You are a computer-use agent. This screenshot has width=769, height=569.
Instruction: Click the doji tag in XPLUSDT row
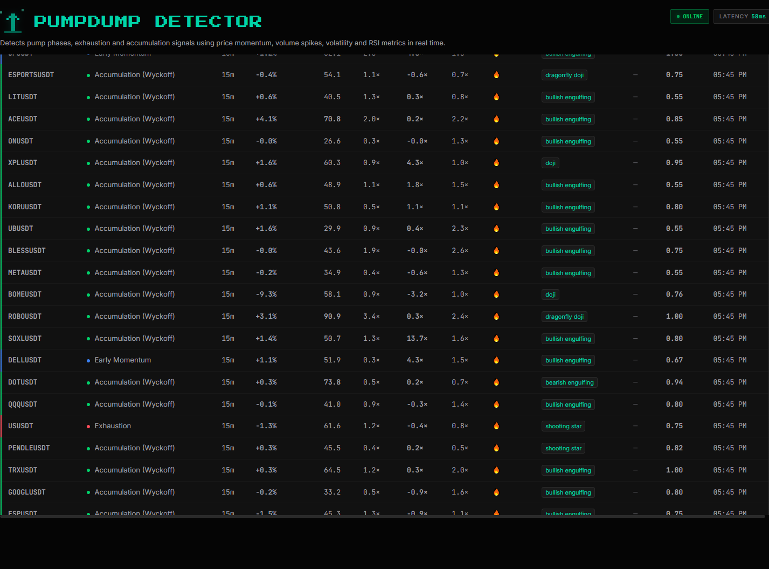click(x=550, y=163)
